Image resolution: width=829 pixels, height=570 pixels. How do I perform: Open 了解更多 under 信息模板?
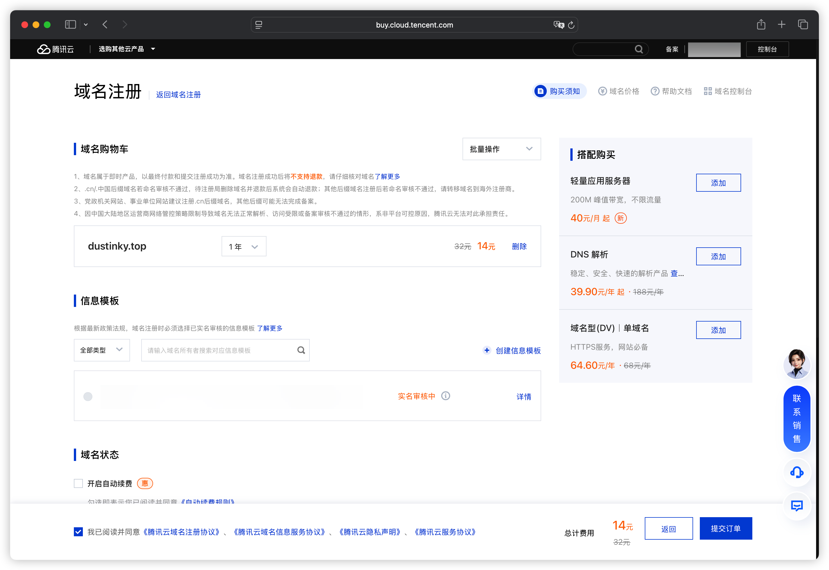(269, 328)
